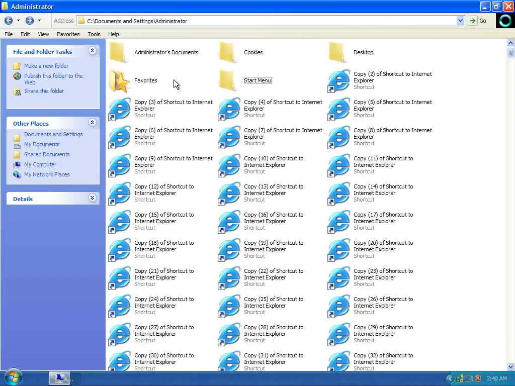Click the Copy (15) of Shortcut file name text
The height and width of the screenshot is (386, 515).
164,218
